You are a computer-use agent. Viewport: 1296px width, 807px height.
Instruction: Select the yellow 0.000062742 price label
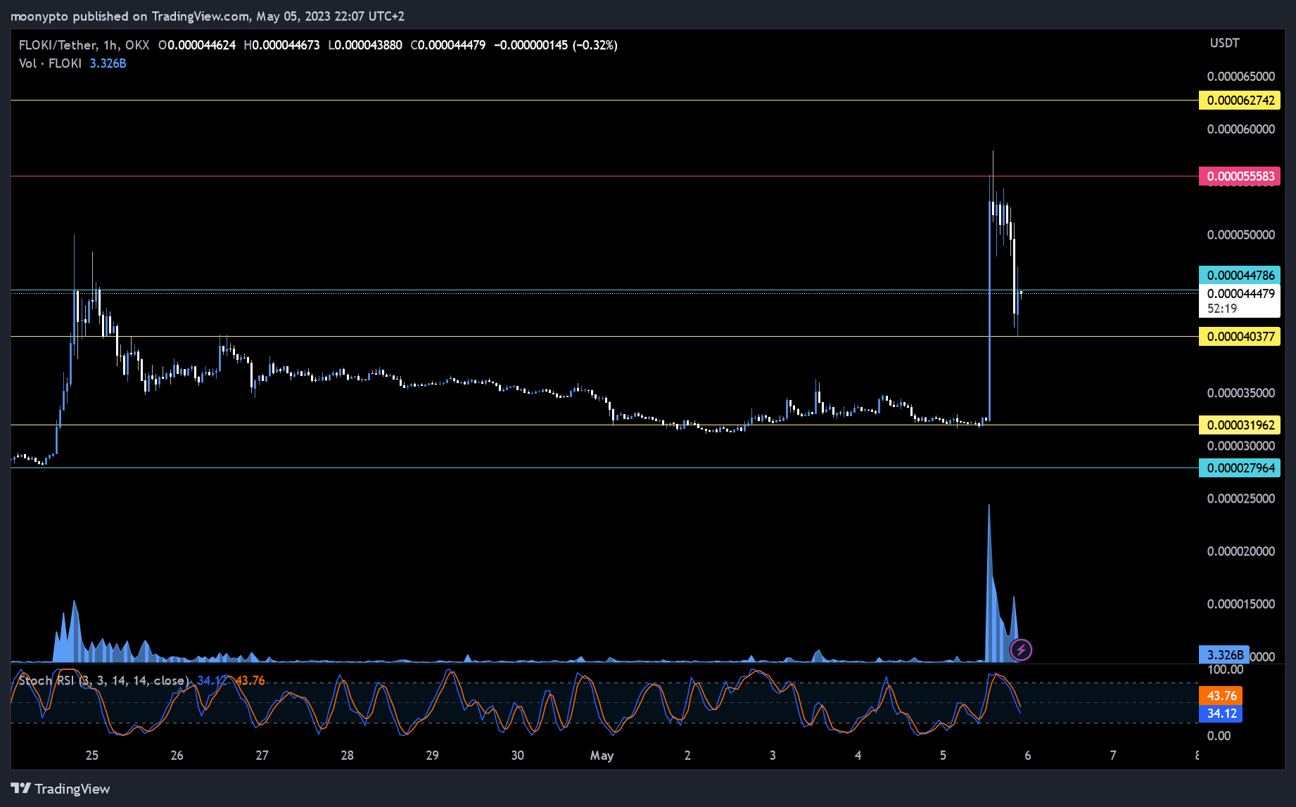coord(1240,101)
